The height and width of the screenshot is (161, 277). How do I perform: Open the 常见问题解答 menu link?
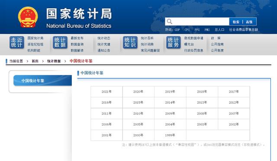(x=150, y=50)
